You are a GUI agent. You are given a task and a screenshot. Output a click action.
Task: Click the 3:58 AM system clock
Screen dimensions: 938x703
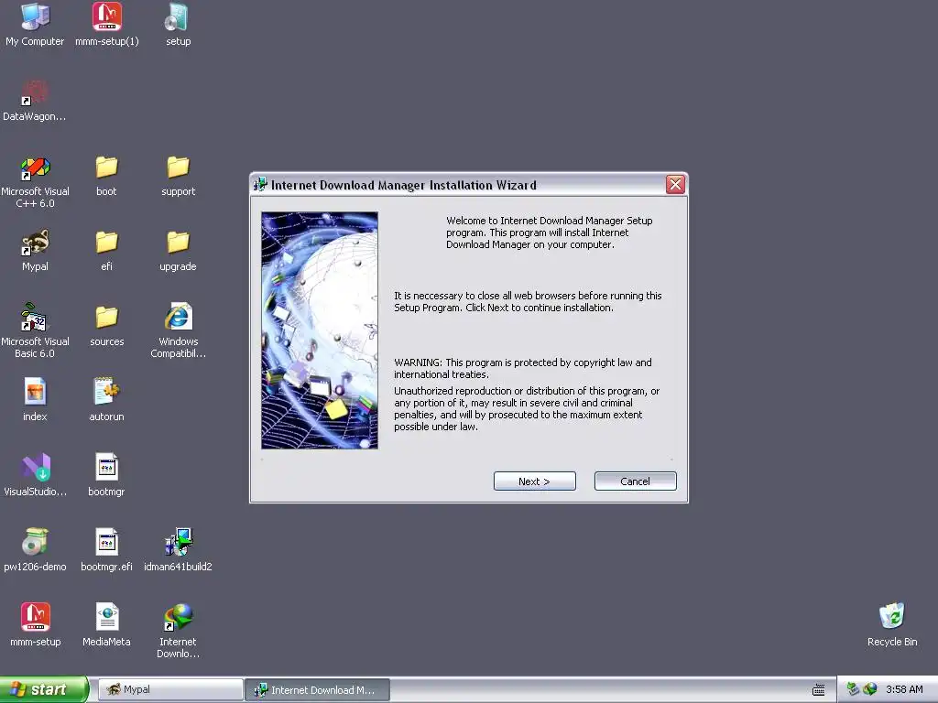[x=904, y=689]
